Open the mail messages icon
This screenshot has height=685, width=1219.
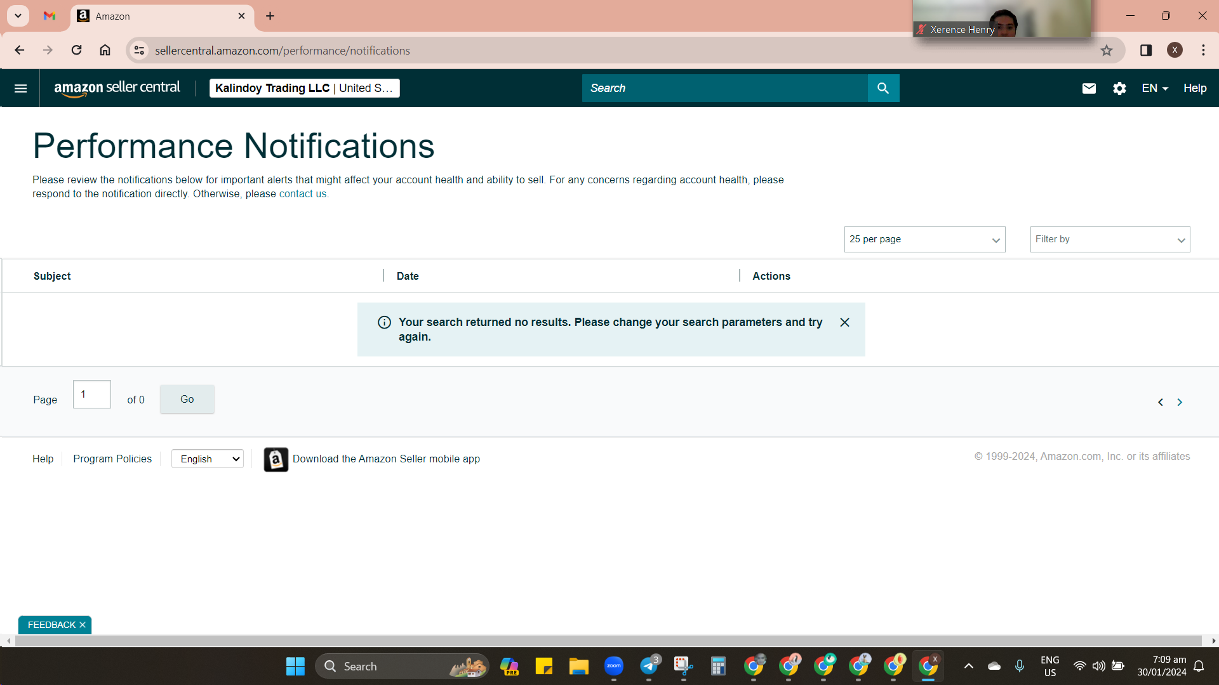click(1089, 88)
